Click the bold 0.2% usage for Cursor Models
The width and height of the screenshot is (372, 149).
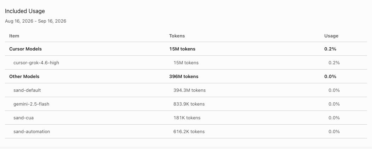coord(330,49)
